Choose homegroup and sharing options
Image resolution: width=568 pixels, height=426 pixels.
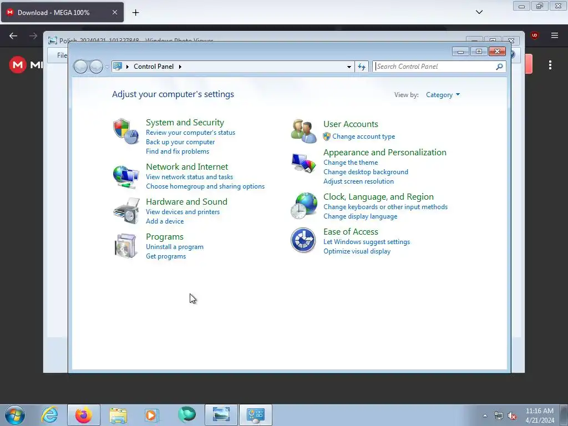[205, 186]
